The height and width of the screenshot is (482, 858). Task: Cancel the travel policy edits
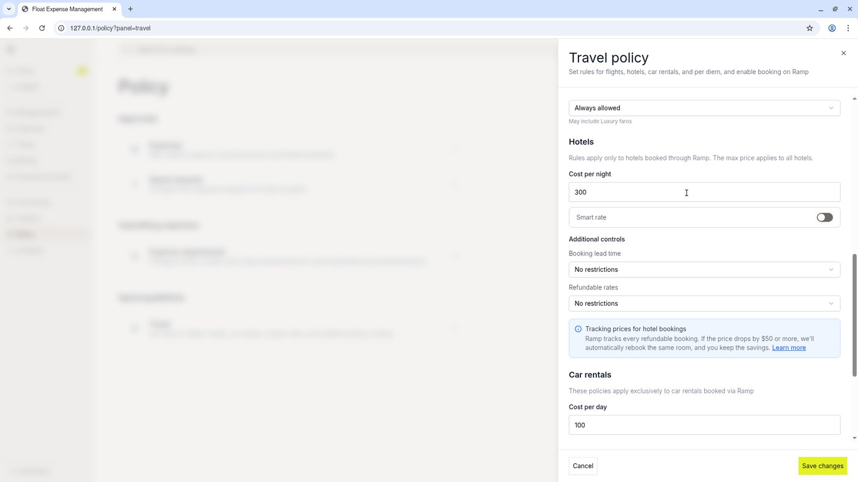[583, 466]
